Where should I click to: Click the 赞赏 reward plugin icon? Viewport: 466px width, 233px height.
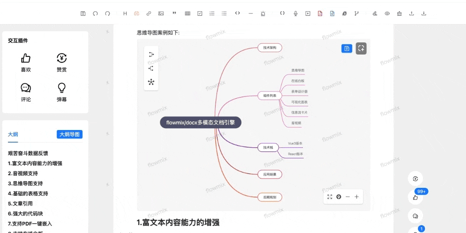[x=62, y=58]
